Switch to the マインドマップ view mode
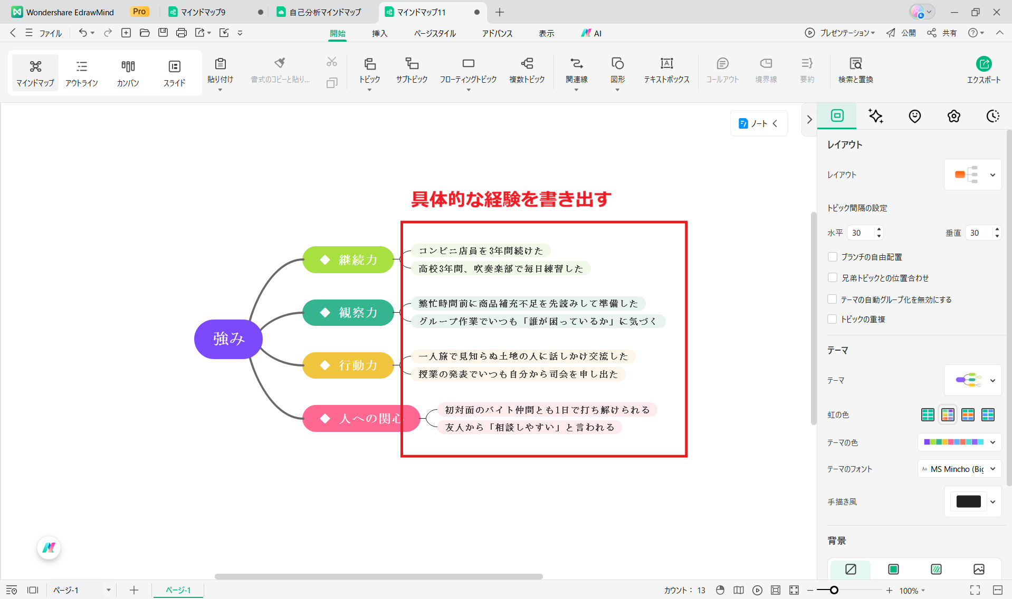The height and width of the screenshot is (599, 1012). 35,73
